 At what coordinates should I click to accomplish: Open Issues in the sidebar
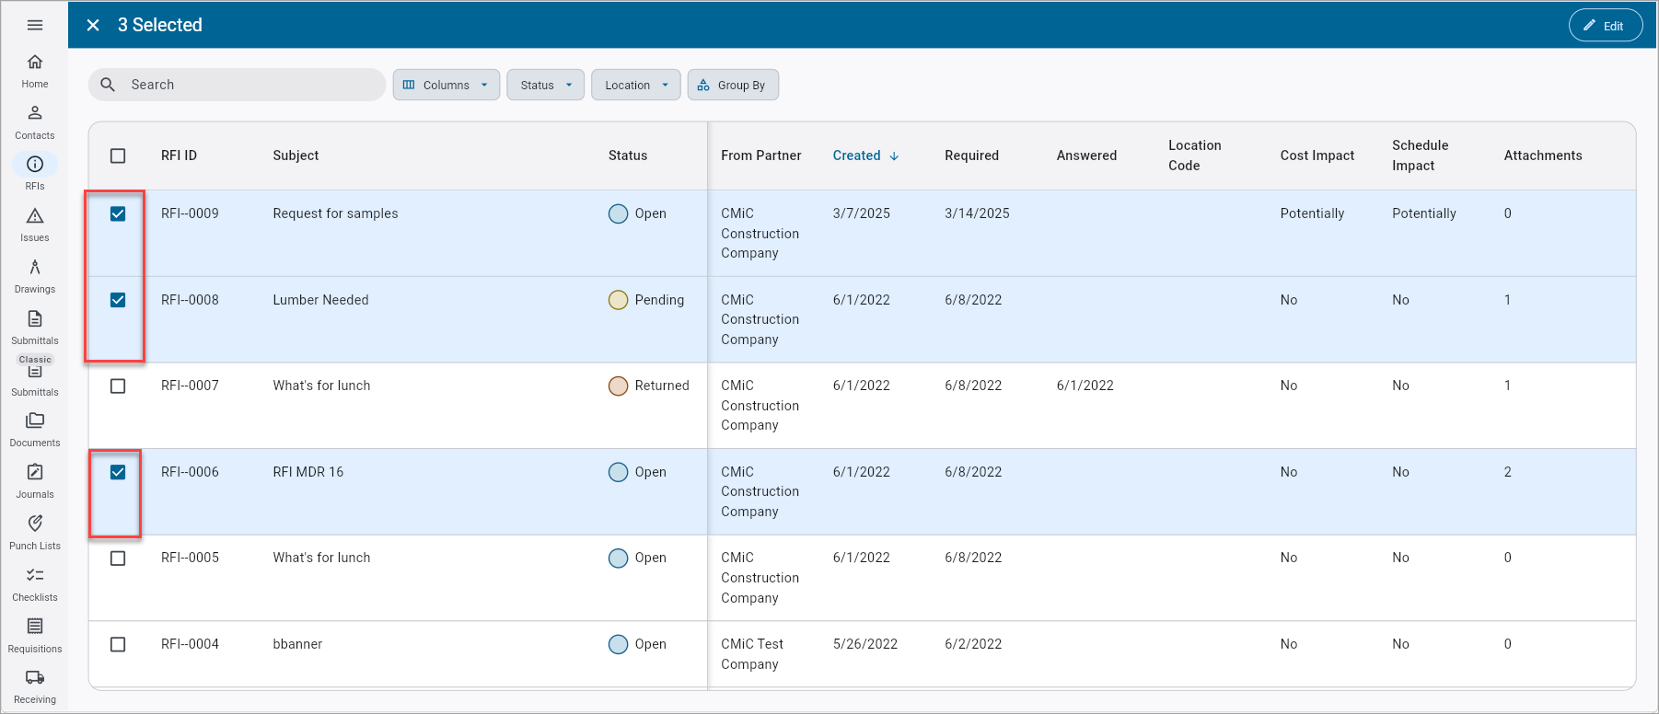point(35,225)
